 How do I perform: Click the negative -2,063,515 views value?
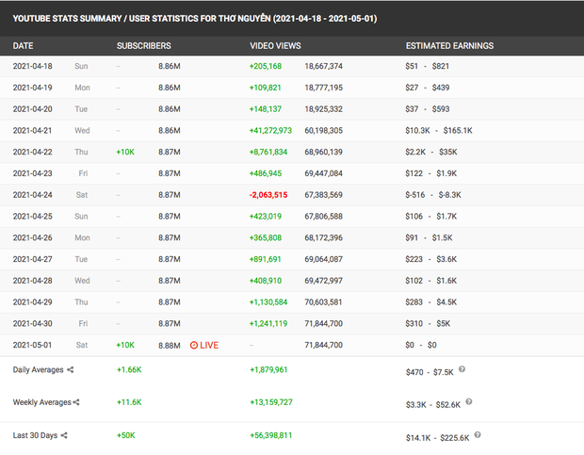coord(270,195)
